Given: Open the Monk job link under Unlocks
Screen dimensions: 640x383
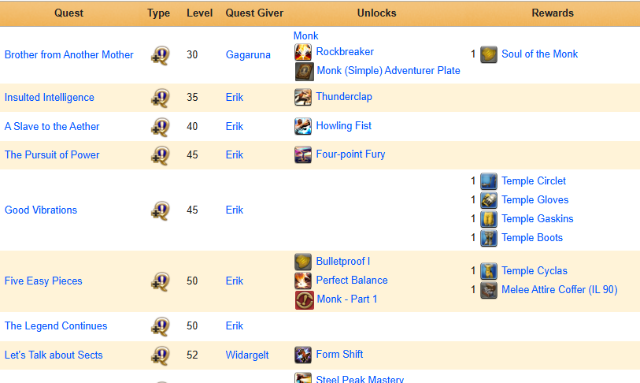Looking at the screenshot, I should click(x=305, y=36).
